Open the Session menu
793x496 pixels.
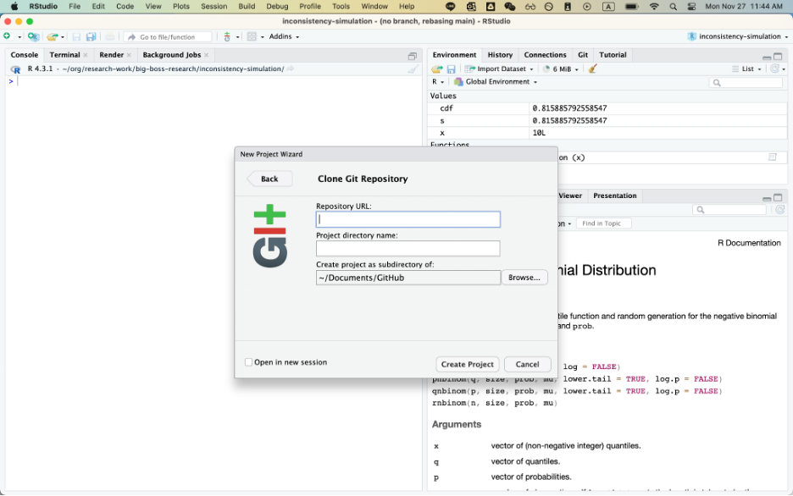point(214,7)
